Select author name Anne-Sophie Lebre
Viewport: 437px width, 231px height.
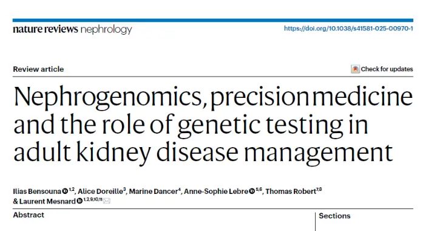(x=216, y=191)
